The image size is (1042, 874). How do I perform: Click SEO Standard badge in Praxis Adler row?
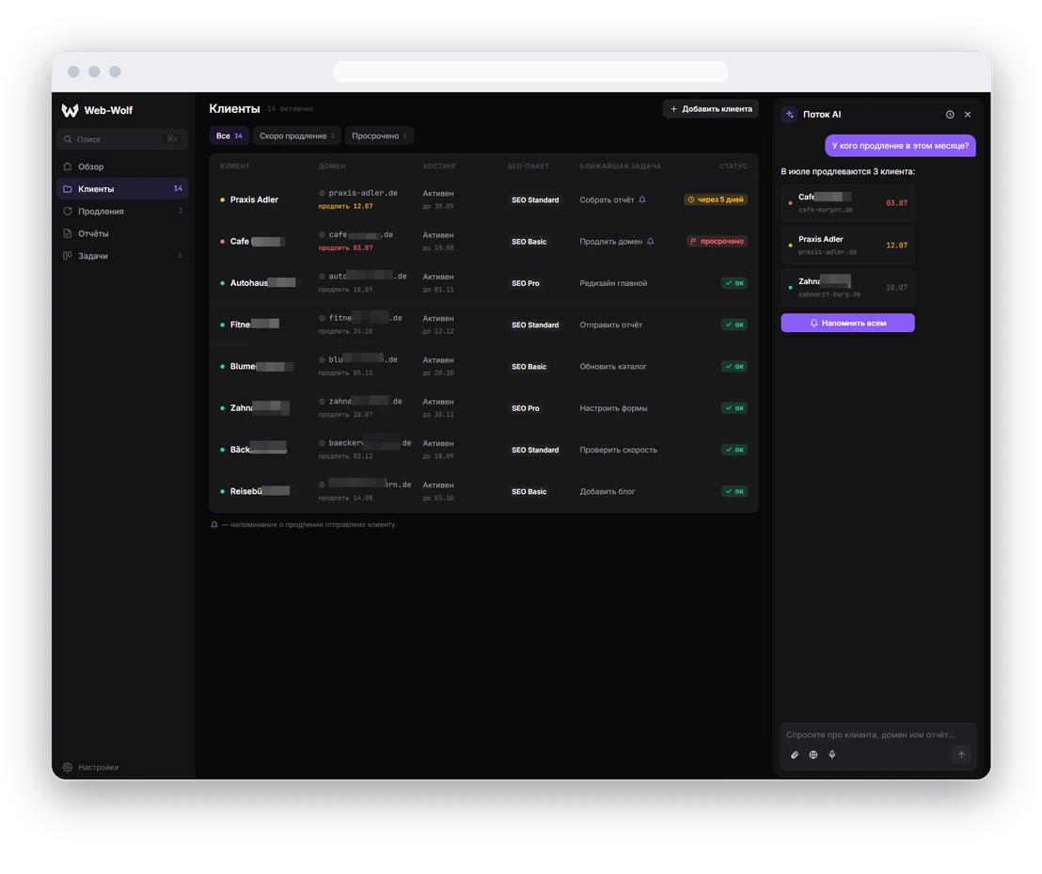tap(535, 200)
